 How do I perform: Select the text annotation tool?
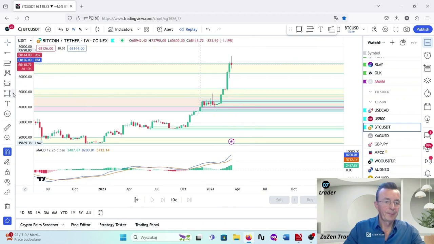(7, 103)
